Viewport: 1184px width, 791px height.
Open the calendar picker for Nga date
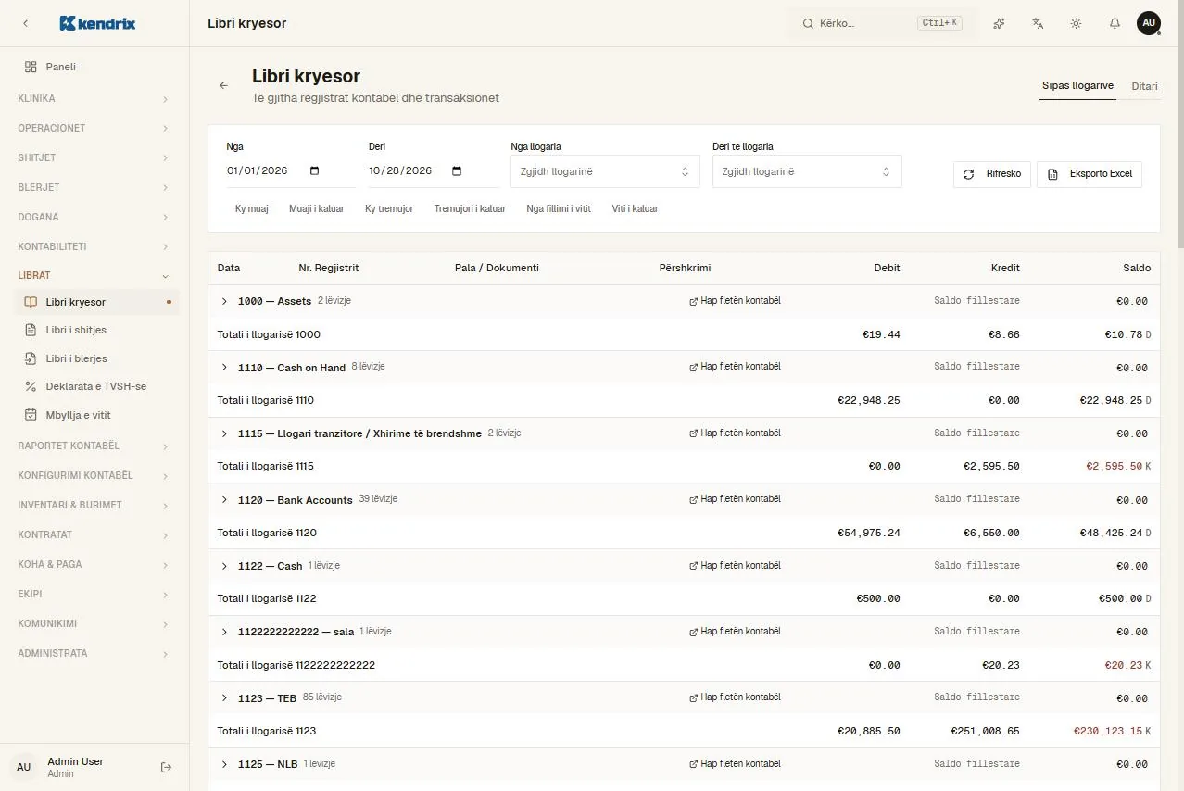(314, 170)
